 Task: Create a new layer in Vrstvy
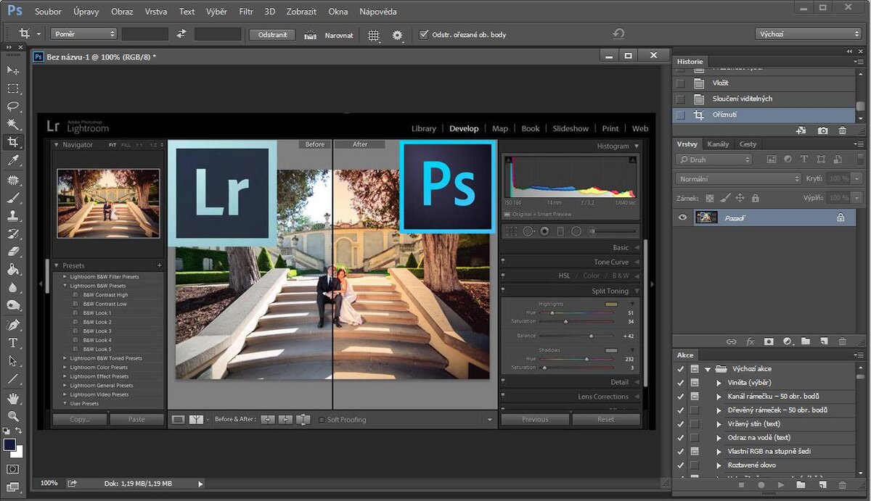(x=824, y=341)
